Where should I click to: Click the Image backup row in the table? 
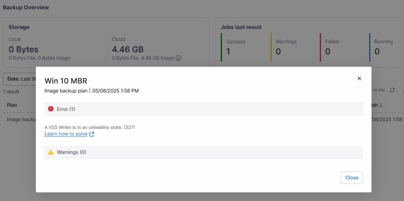[21, 119]
